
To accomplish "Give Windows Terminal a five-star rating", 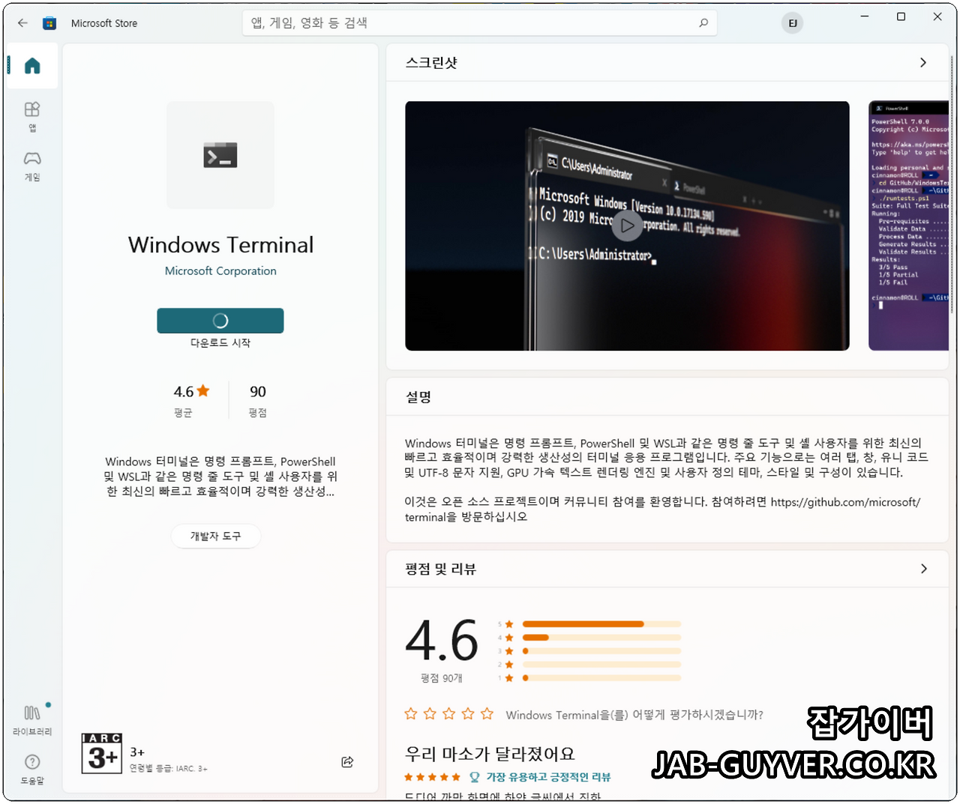I will pyautogui.click(x=487, y=714).
